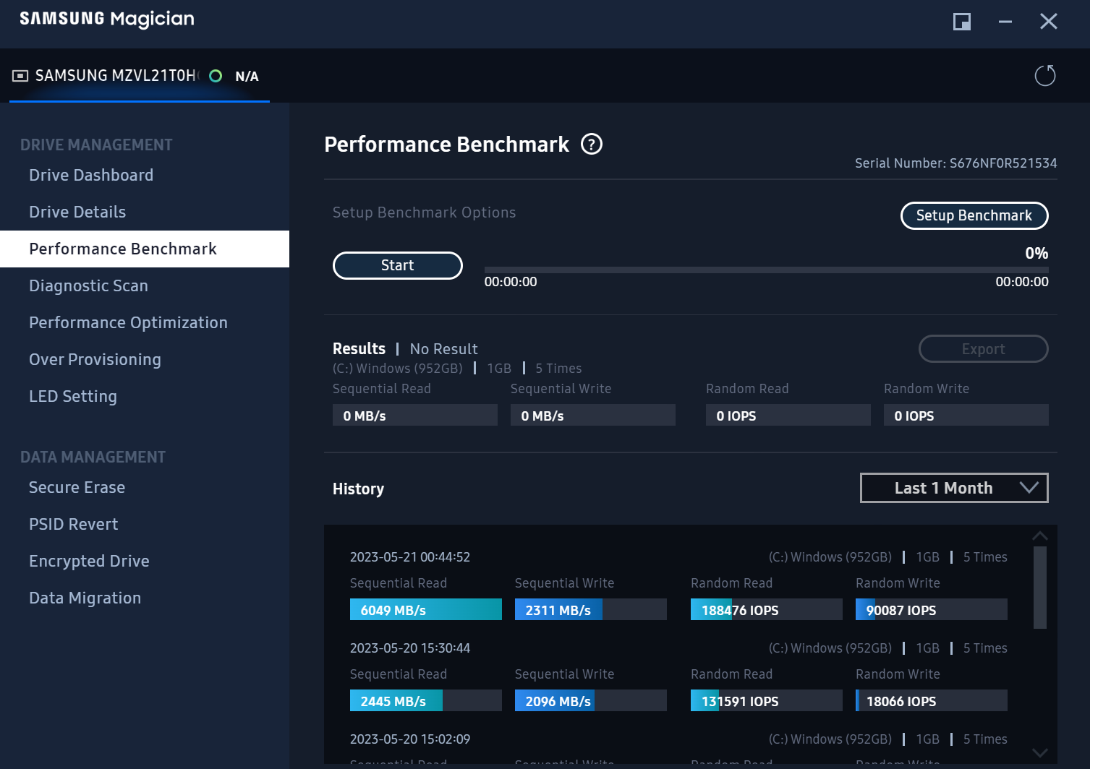Click the Performance Benchmark help question-mark icon

[x=592, y=145]
